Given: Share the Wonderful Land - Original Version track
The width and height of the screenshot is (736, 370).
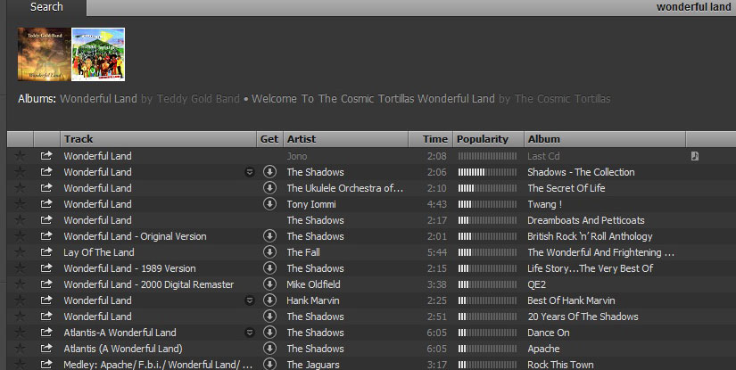Looking at the screenshot, I should [x=46, y=236].
